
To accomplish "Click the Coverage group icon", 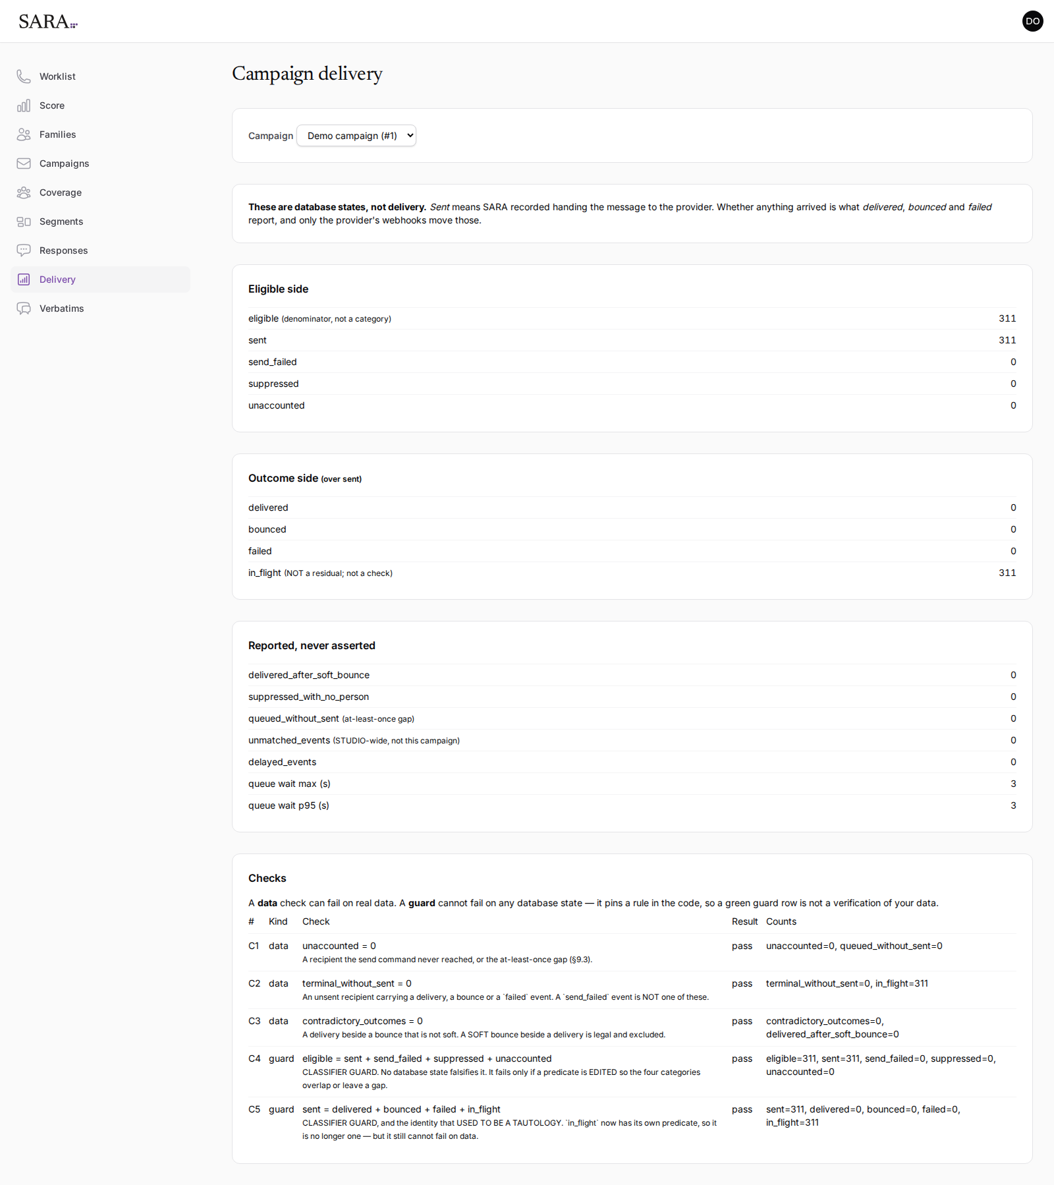I will [x=24, y=192].
